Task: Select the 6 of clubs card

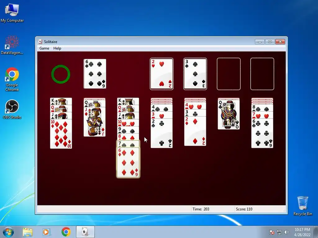Action: pyautogui.click(x=262, y=133)
